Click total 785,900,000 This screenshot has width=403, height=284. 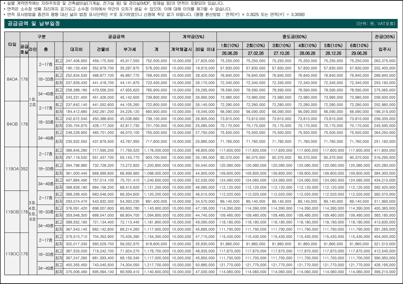tap(156, 90)
